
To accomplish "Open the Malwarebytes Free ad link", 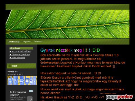I will pos(21,54).
